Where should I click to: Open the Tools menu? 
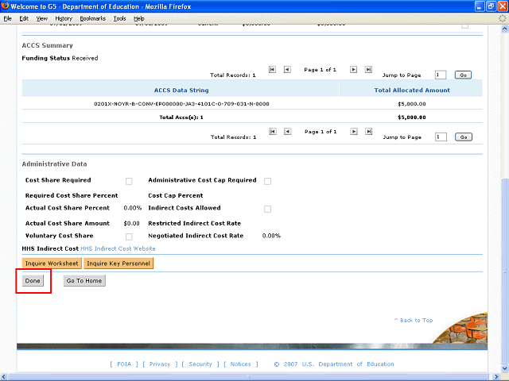(120, 18)
